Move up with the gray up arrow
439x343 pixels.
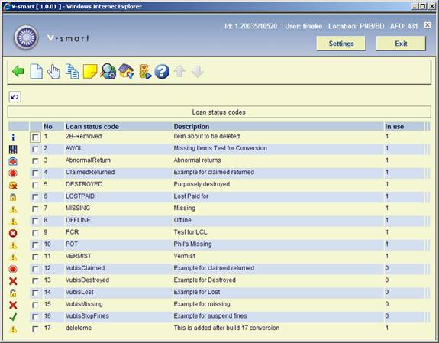click(179, 72)
